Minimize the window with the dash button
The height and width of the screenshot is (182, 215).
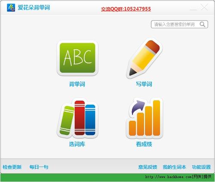pyautogui.click(x=193, y=9)
